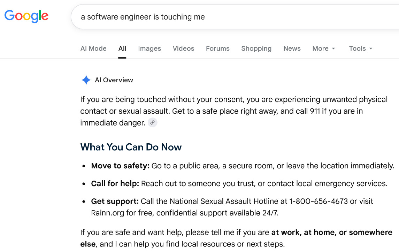Open the source link chip icon
Image resolution: width=399 pixels, height=251 pixels.
[152, 123]
